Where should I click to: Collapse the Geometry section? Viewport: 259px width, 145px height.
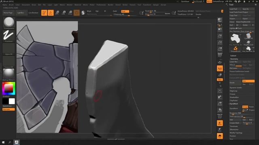(x=234, y=59)
